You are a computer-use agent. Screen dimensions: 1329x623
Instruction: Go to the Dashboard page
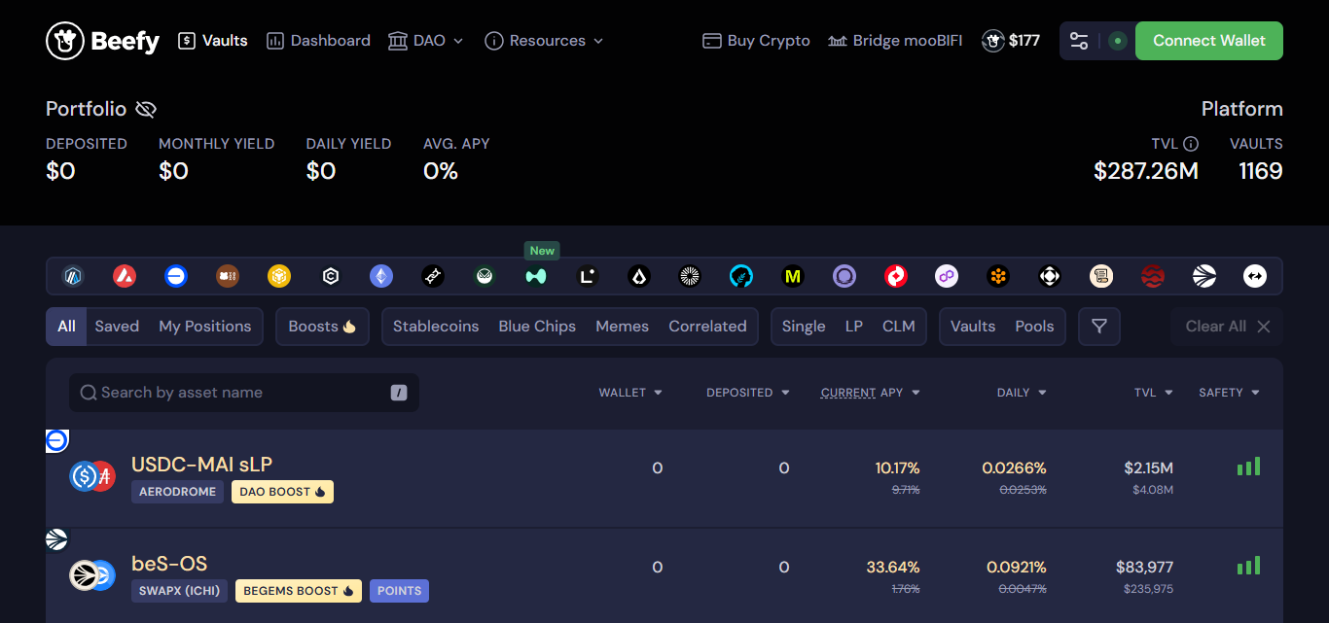(318, 41)
